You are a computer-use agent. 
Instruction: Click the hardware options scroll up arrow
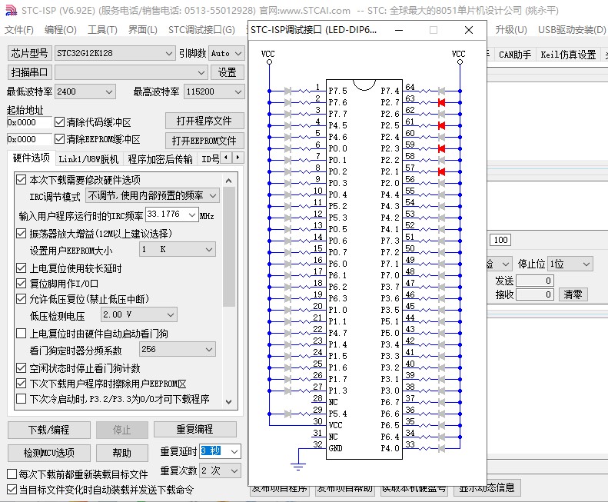(x=229, y=181)
